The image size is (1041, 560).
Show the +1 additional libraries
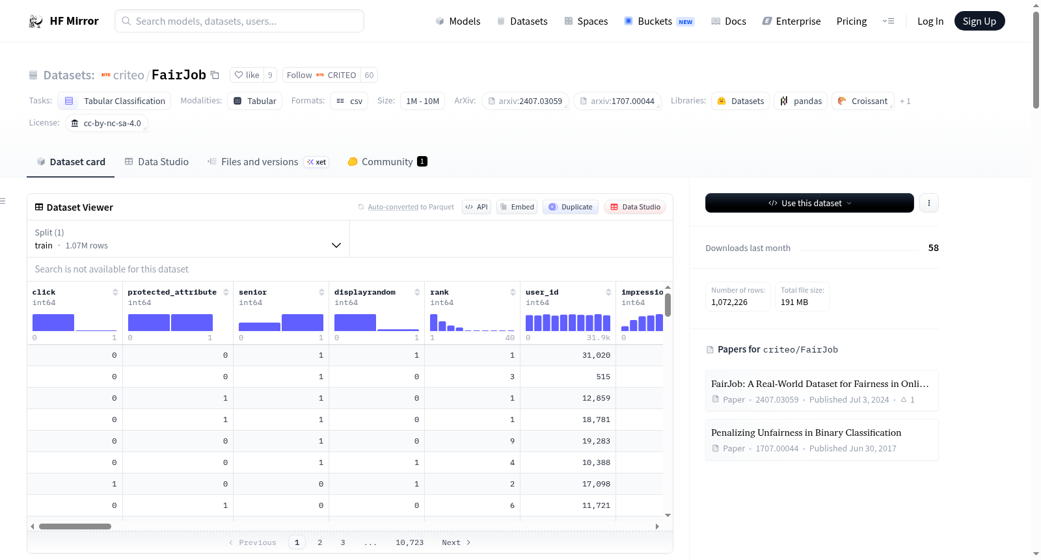pyautogui.click(x=905, y=101)
